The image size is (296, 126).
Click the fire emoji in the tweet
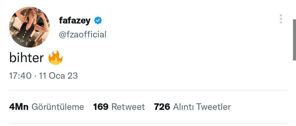(x=55, y=58)
